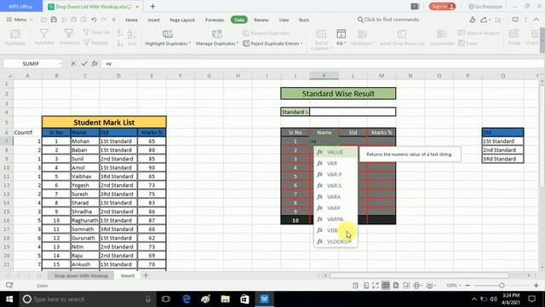Open Microsoft Store from taskbar
Image resolution: width=545 pixels, height=307 pixels.
click(x=244, y=299)
